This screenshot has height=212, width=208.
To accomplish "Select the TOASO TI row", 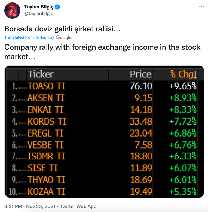I will 104,86.
